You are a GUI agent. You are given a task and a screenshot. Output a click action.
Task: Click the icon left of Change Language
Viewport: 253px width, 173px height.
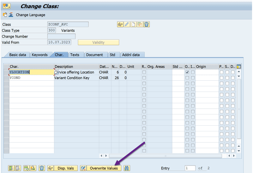point(11,15)
